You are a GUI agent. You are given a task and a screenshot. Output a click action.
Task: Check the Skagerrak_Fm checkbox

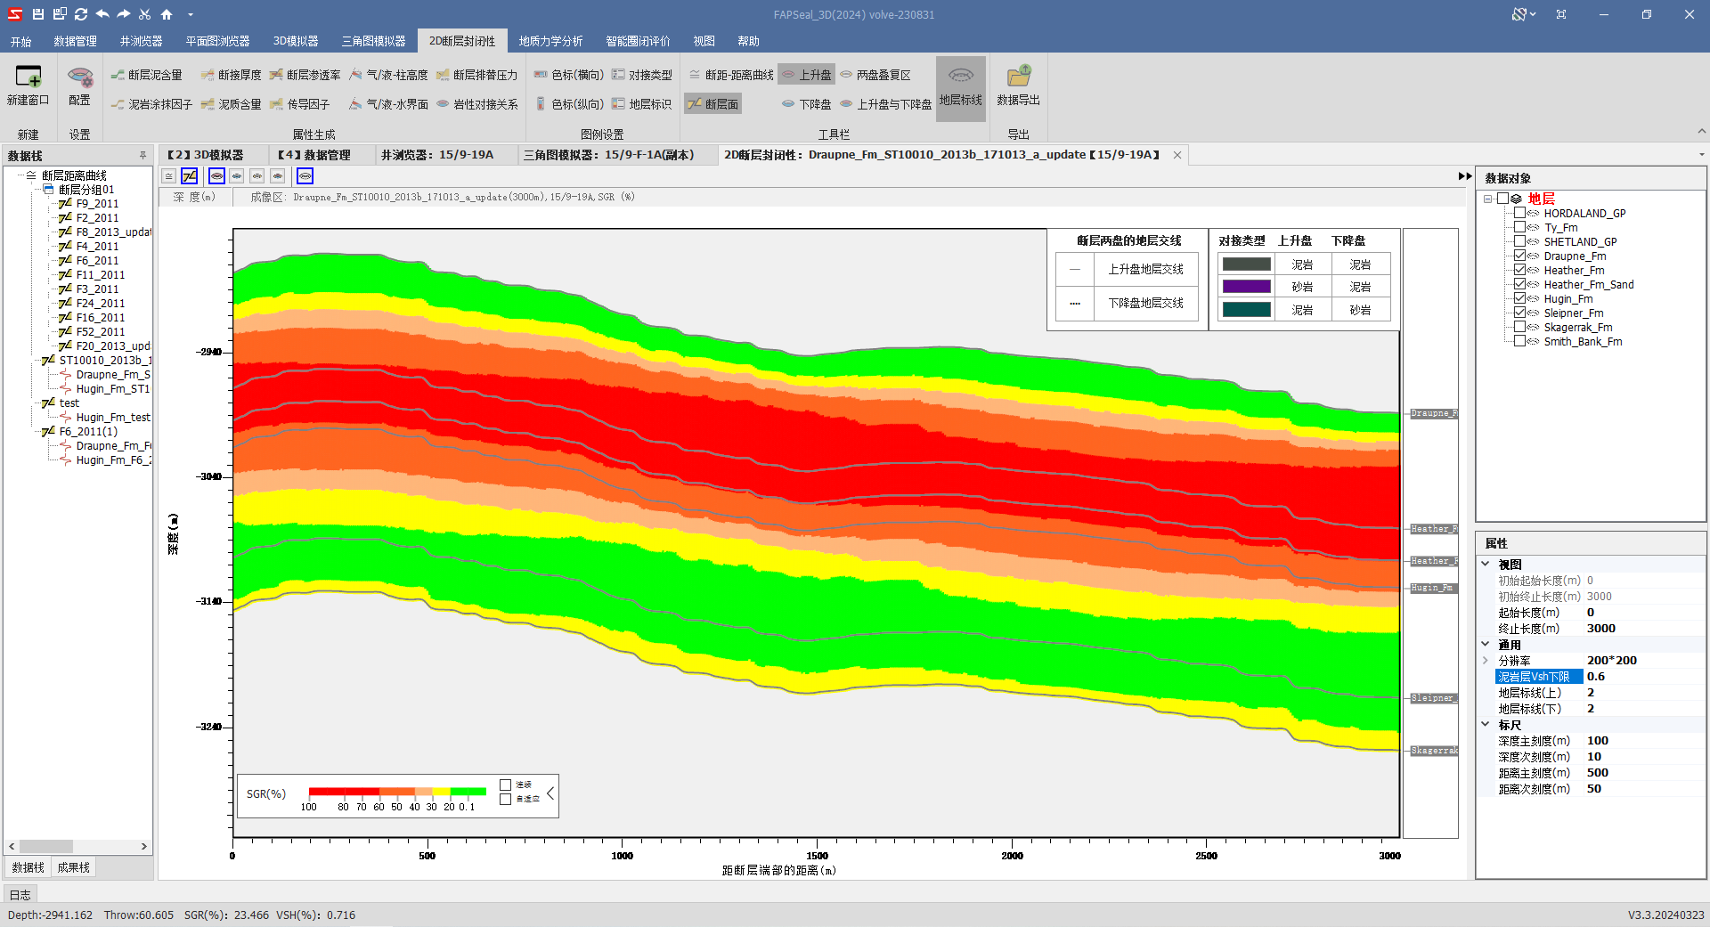1520,327
